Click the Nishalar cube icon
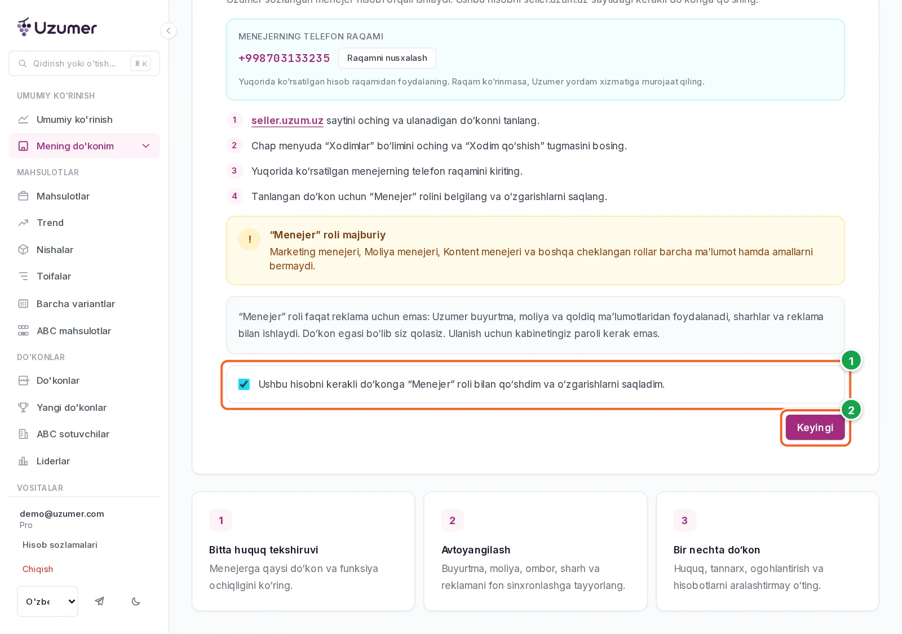 [23, 250]
